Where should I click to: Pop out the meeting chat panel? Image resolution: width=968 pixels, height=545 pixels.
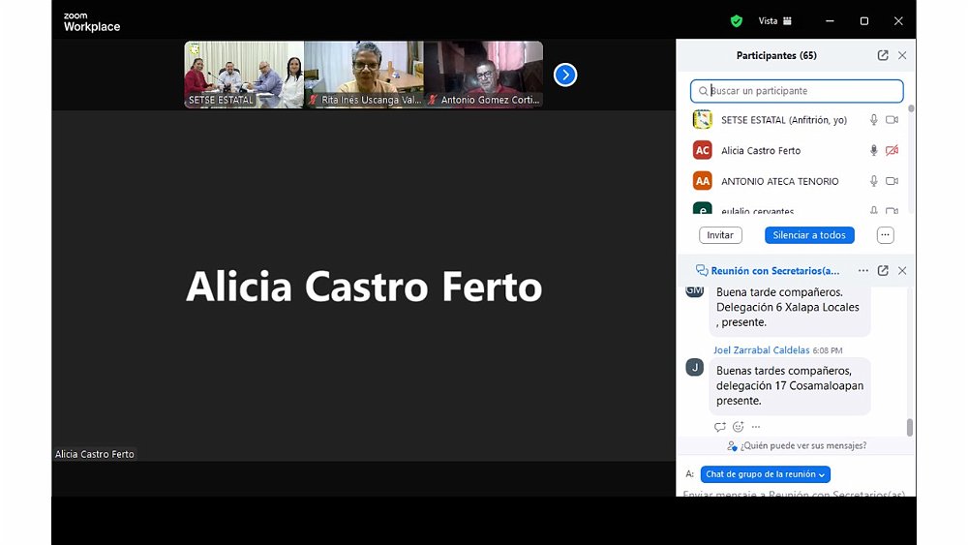tap(883, 271)
